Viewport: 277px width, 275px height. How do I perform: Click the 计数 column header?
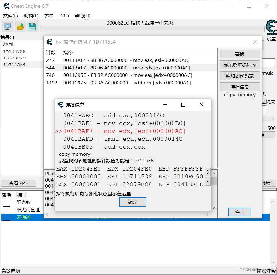(x=51, y=52)
